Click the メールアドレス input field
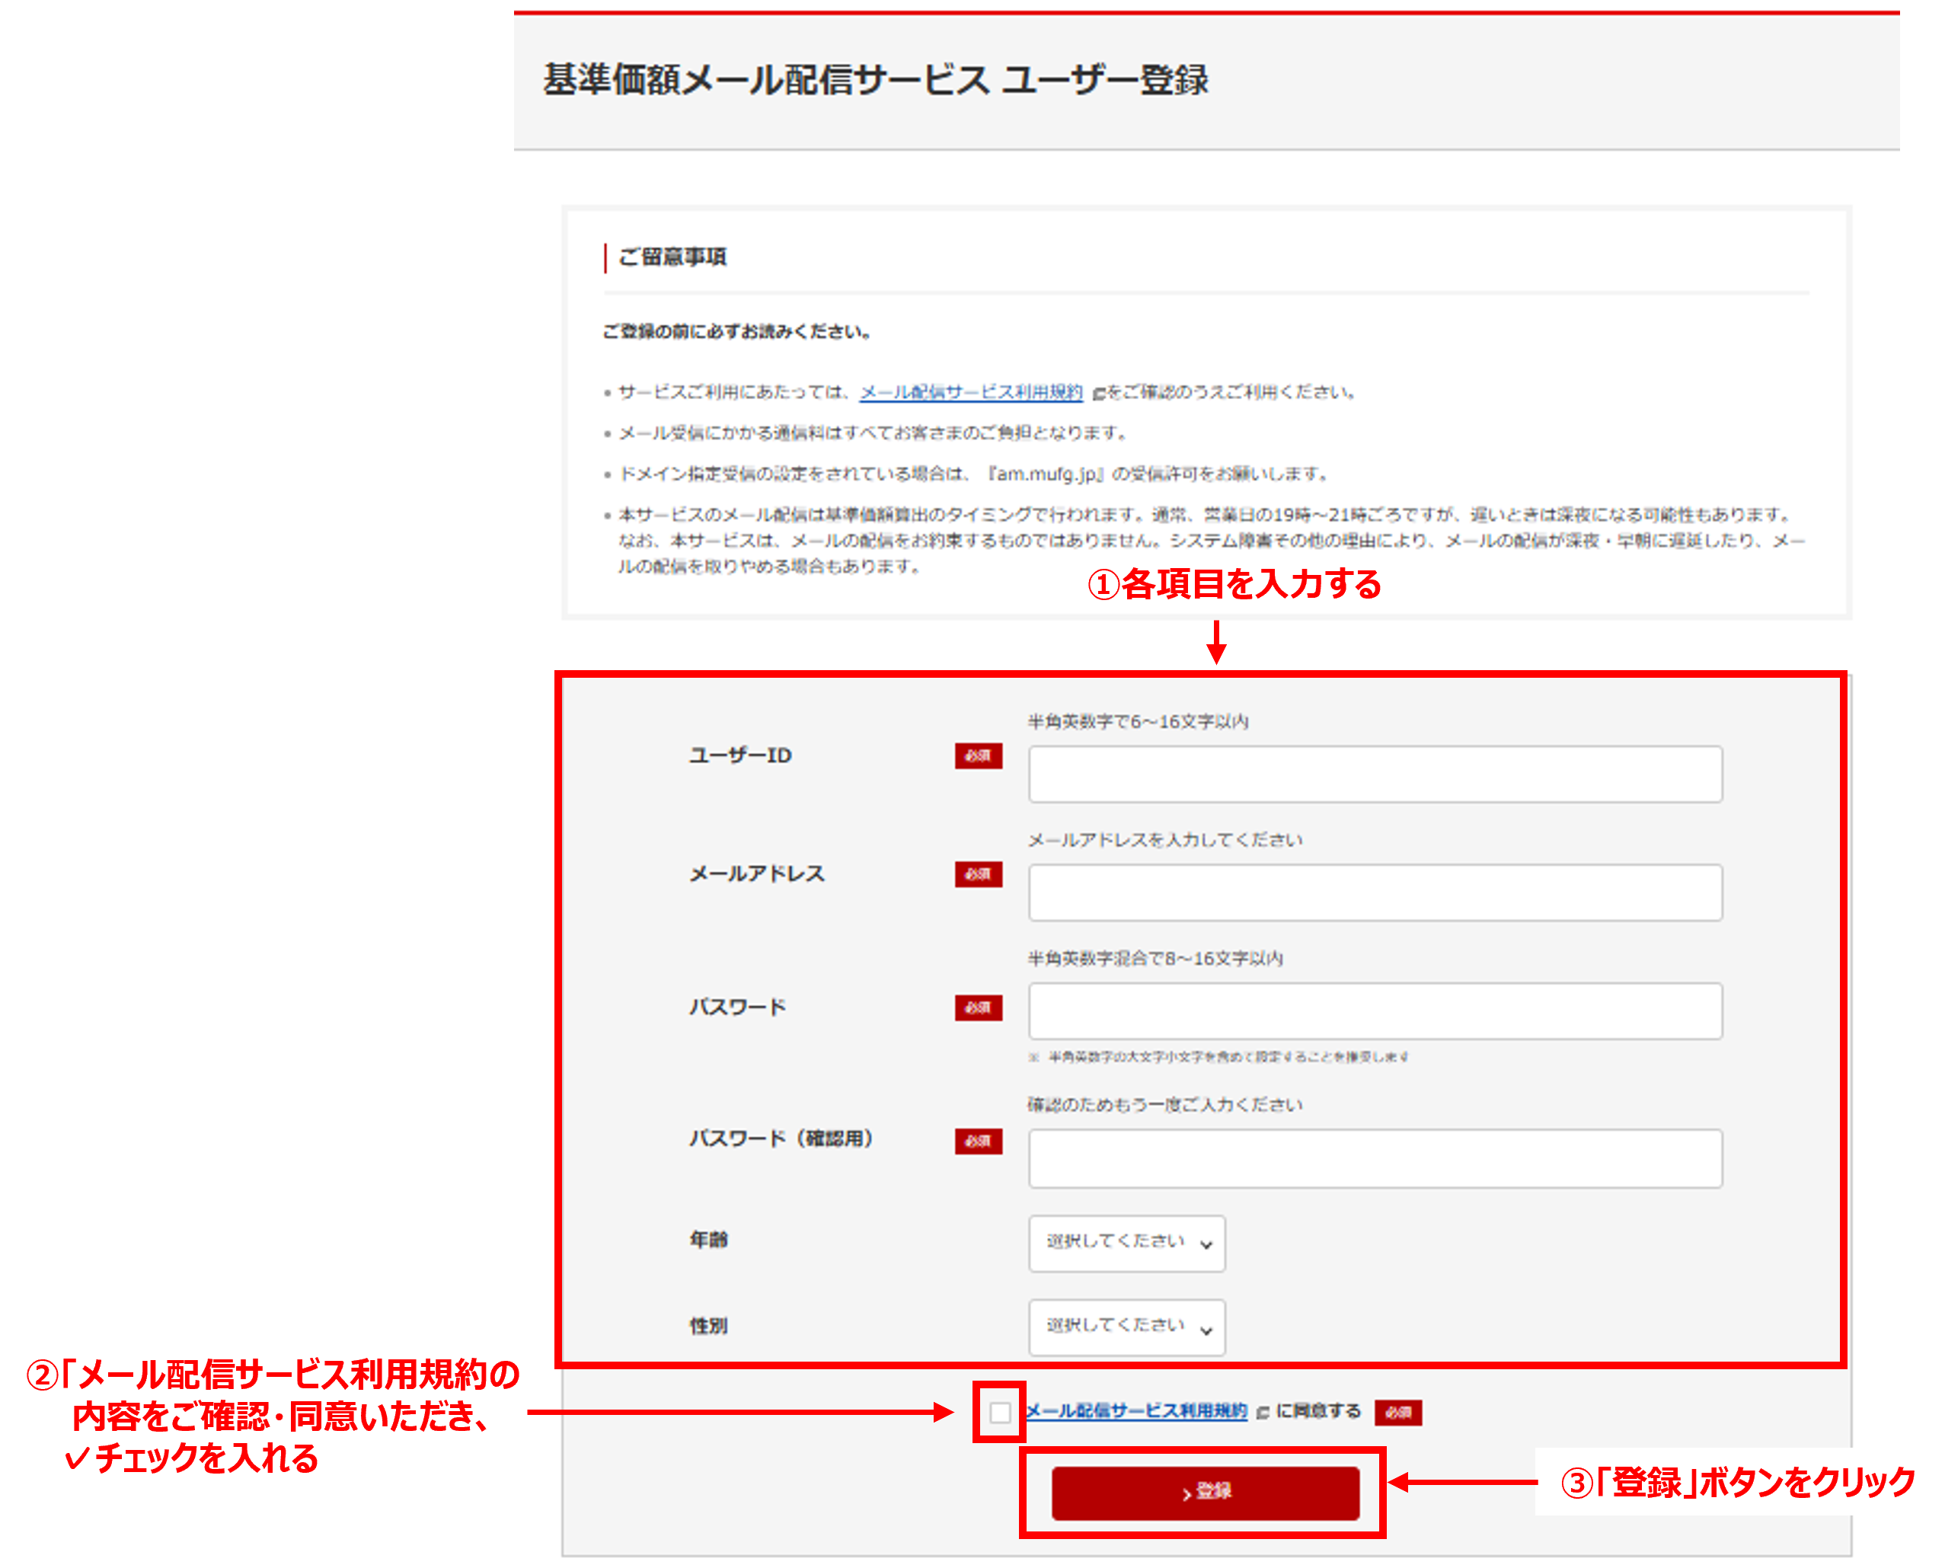This screenshot has width=1945, height=1568. coord(1375,893)
